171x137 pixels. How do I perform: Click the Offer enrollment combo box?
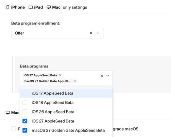57,33
